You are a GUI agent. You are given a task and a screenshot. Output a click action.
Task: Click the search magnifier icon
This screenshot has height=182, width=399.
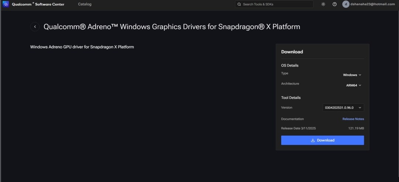point(239,4)
